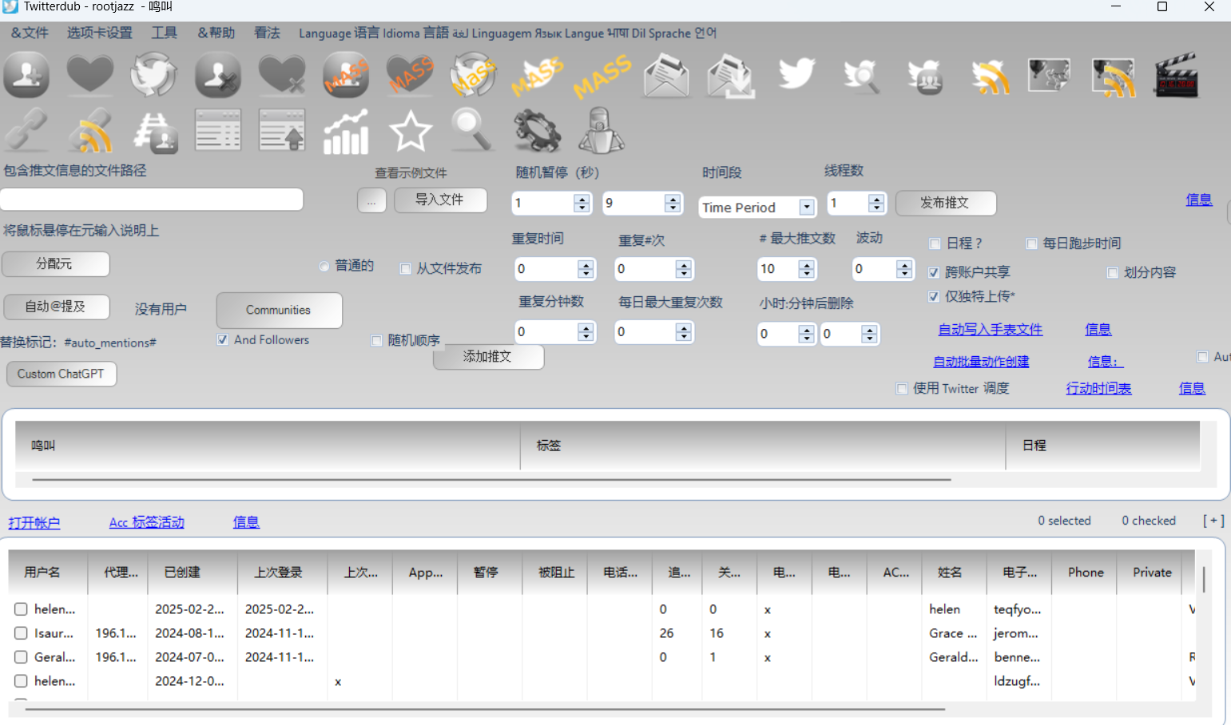This screenshot has width=1231, height=725.
Task: Open the 选项卡设置 menu
Action: (99, 33)
